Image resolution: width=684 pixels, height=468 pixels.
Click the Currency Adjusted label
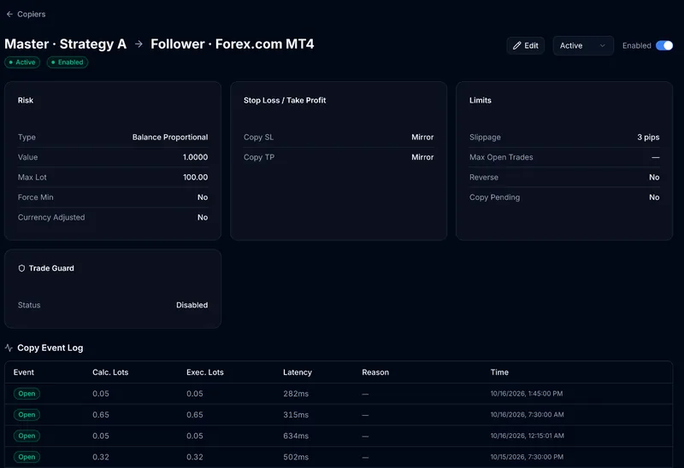[51, 217]
